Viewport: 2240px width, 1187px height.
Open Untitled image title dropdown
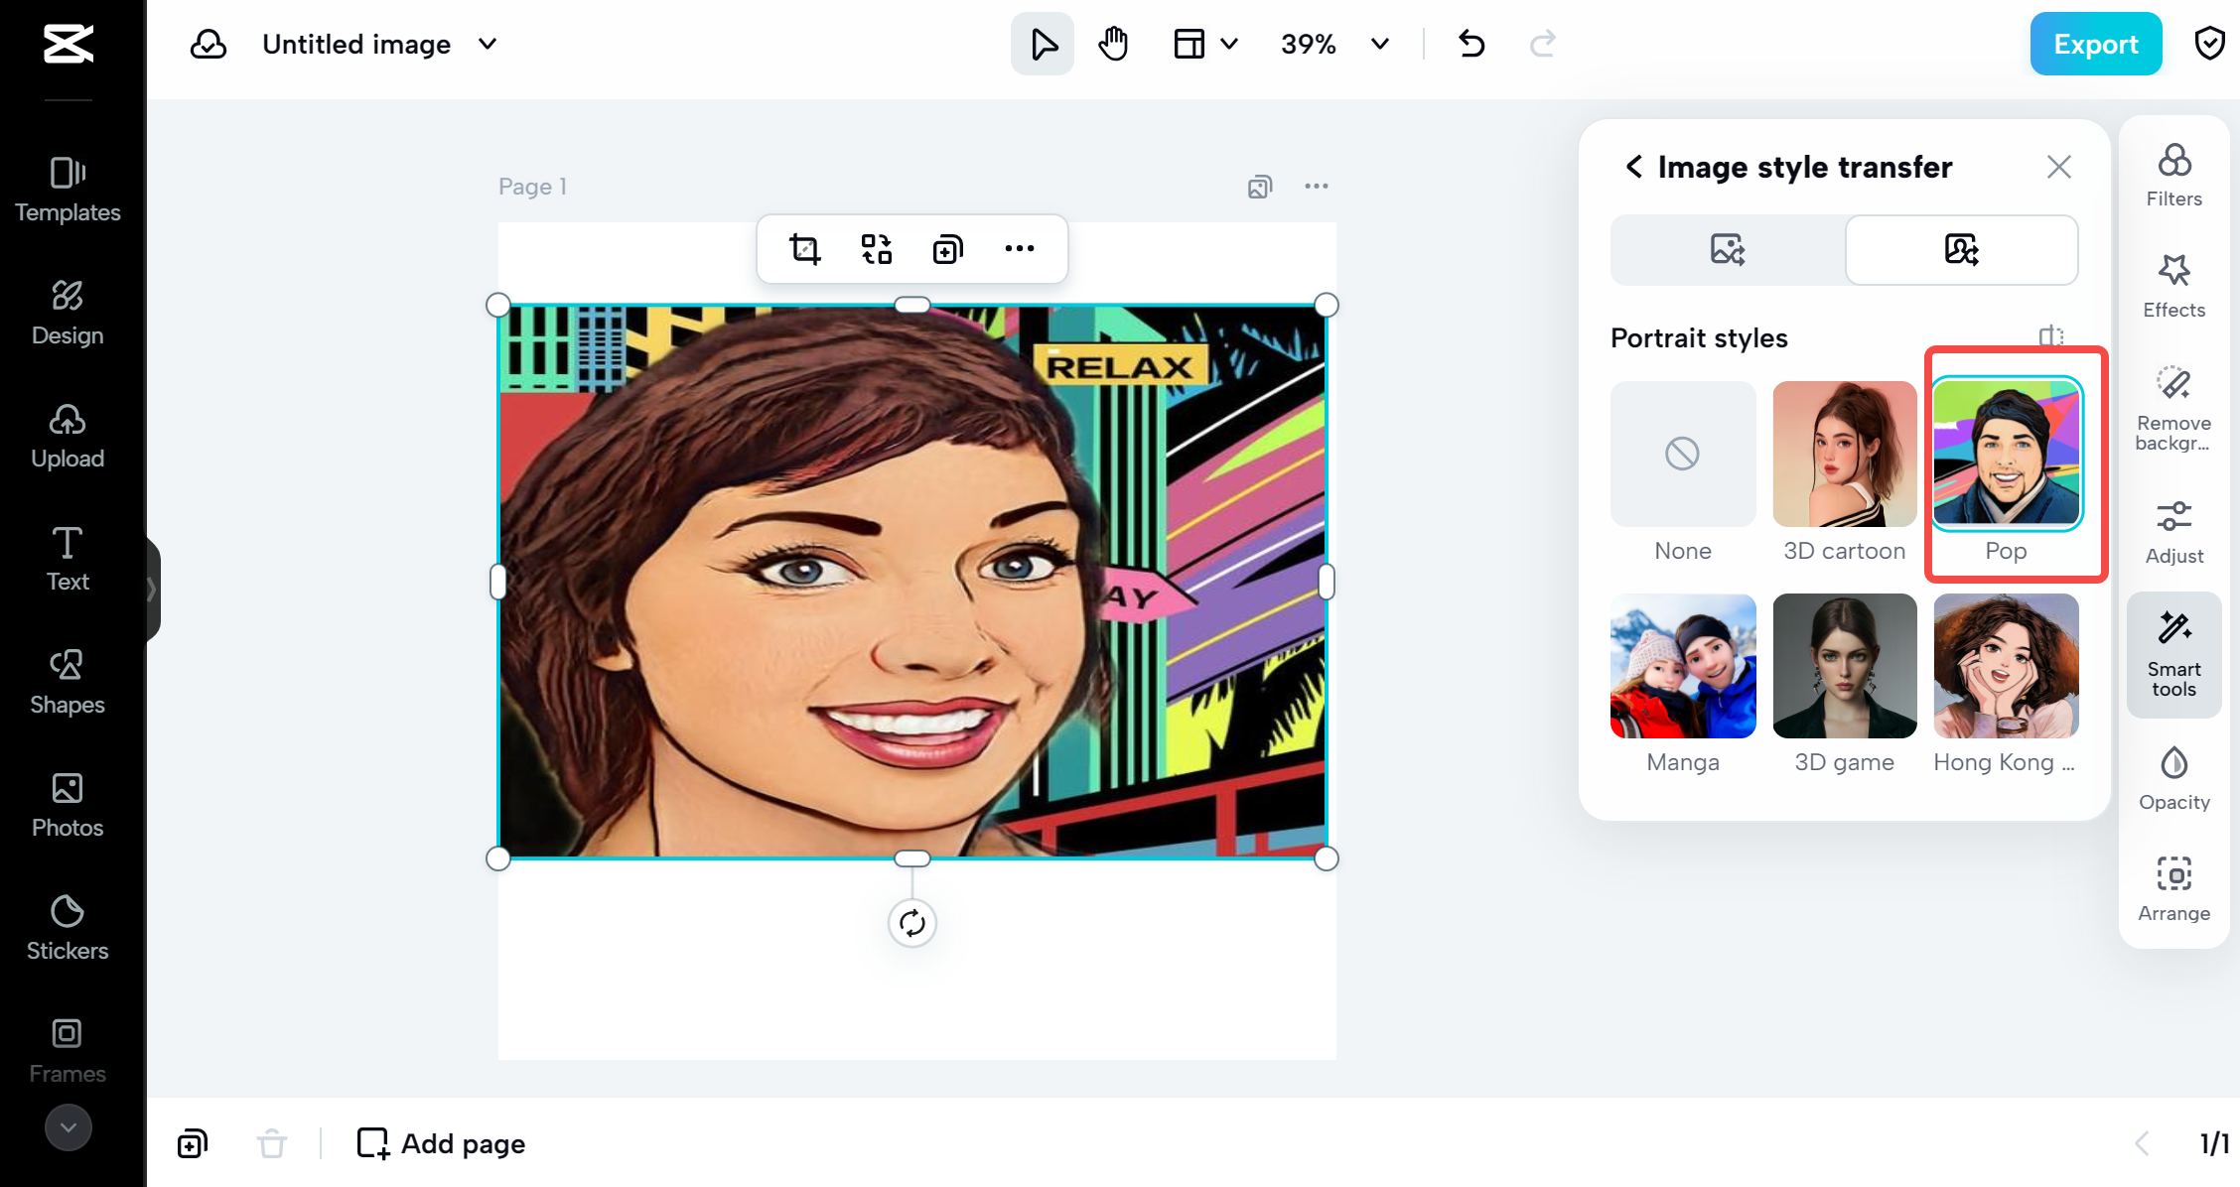click(x=488, y=45)
